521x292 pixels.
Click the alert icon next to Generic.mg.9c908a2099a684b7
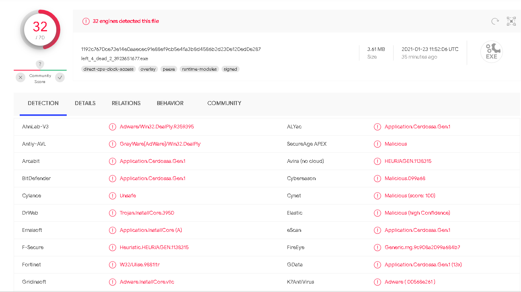pyautogui.click(x=377, y=247)
